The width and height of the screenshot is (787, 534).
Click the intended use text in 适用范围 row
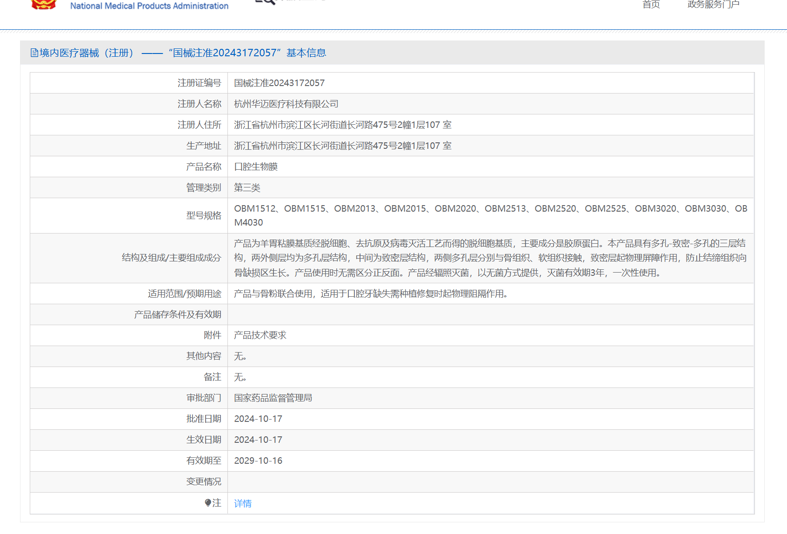(x=371, y=294)
